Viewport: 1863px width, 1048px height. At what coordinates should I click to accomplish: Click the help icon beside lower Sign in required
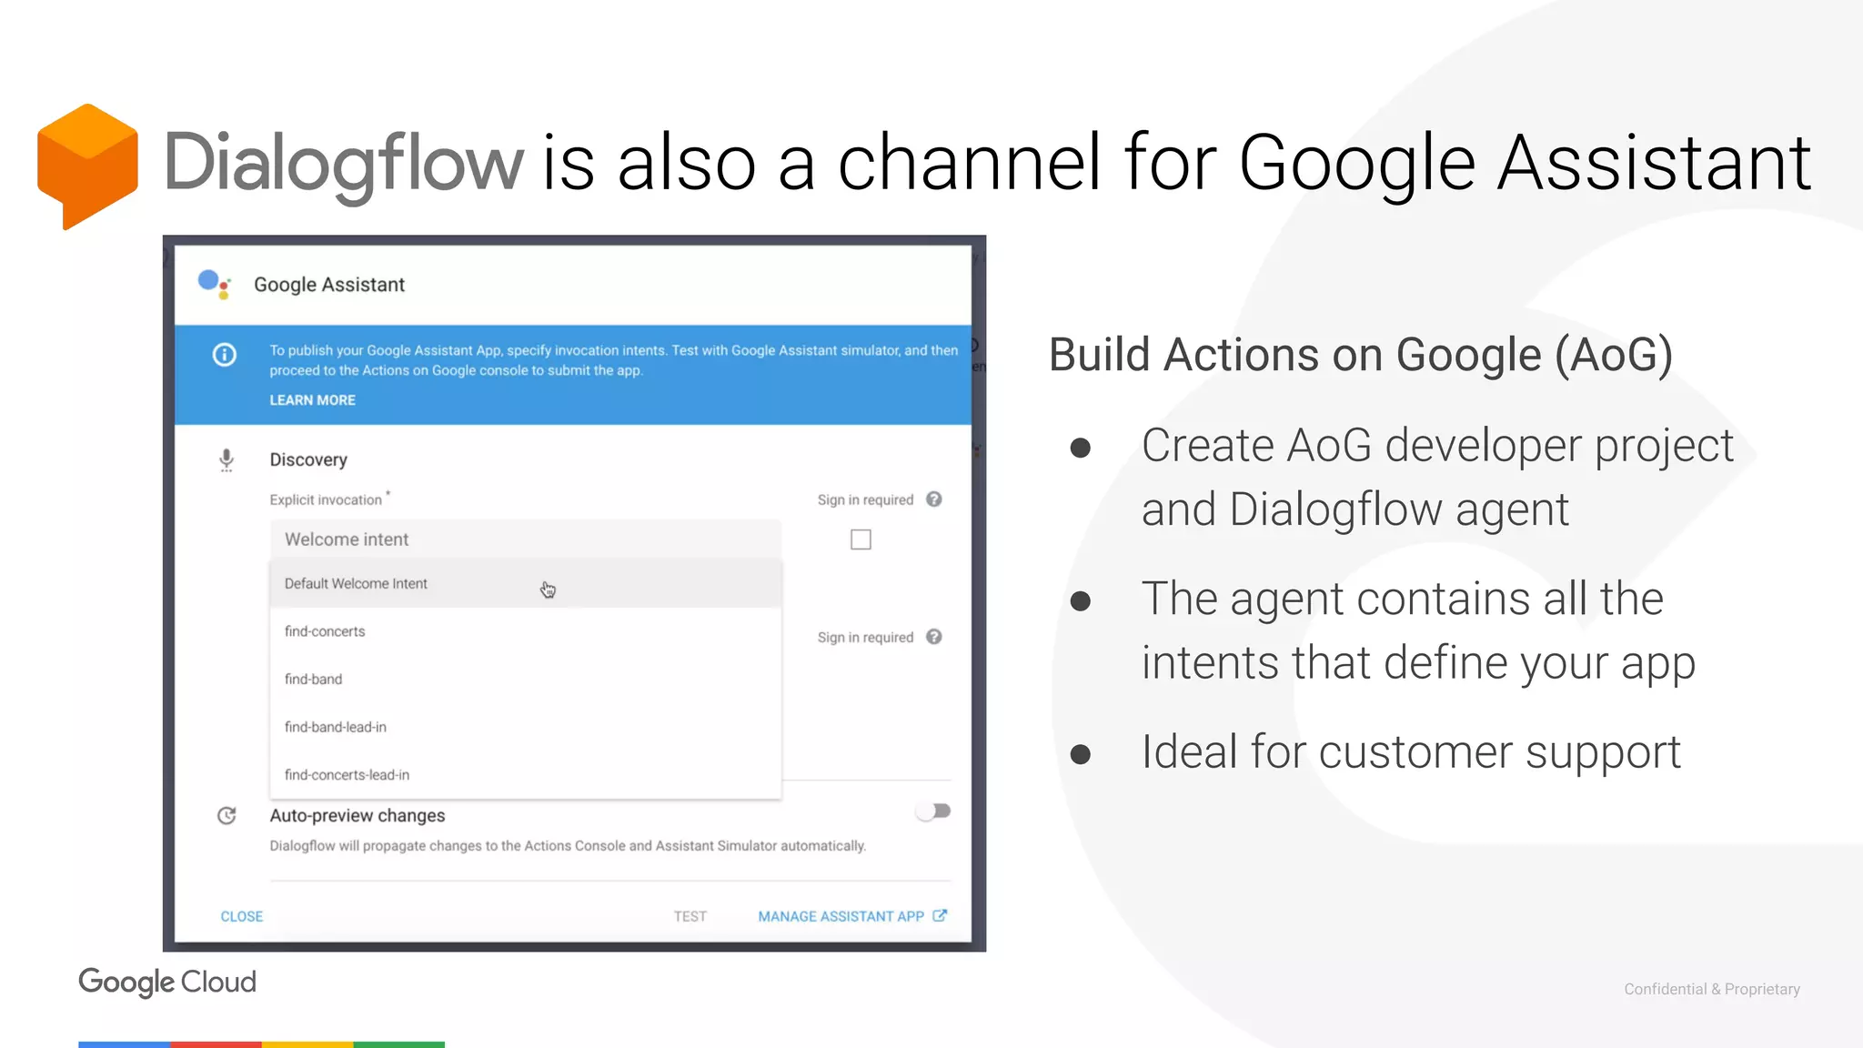point(934,637)
